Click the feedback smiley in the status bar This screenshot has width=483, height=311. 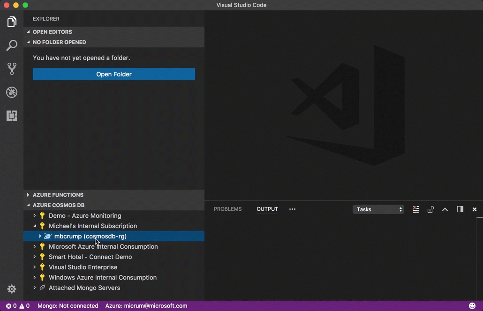pos(472,305)
